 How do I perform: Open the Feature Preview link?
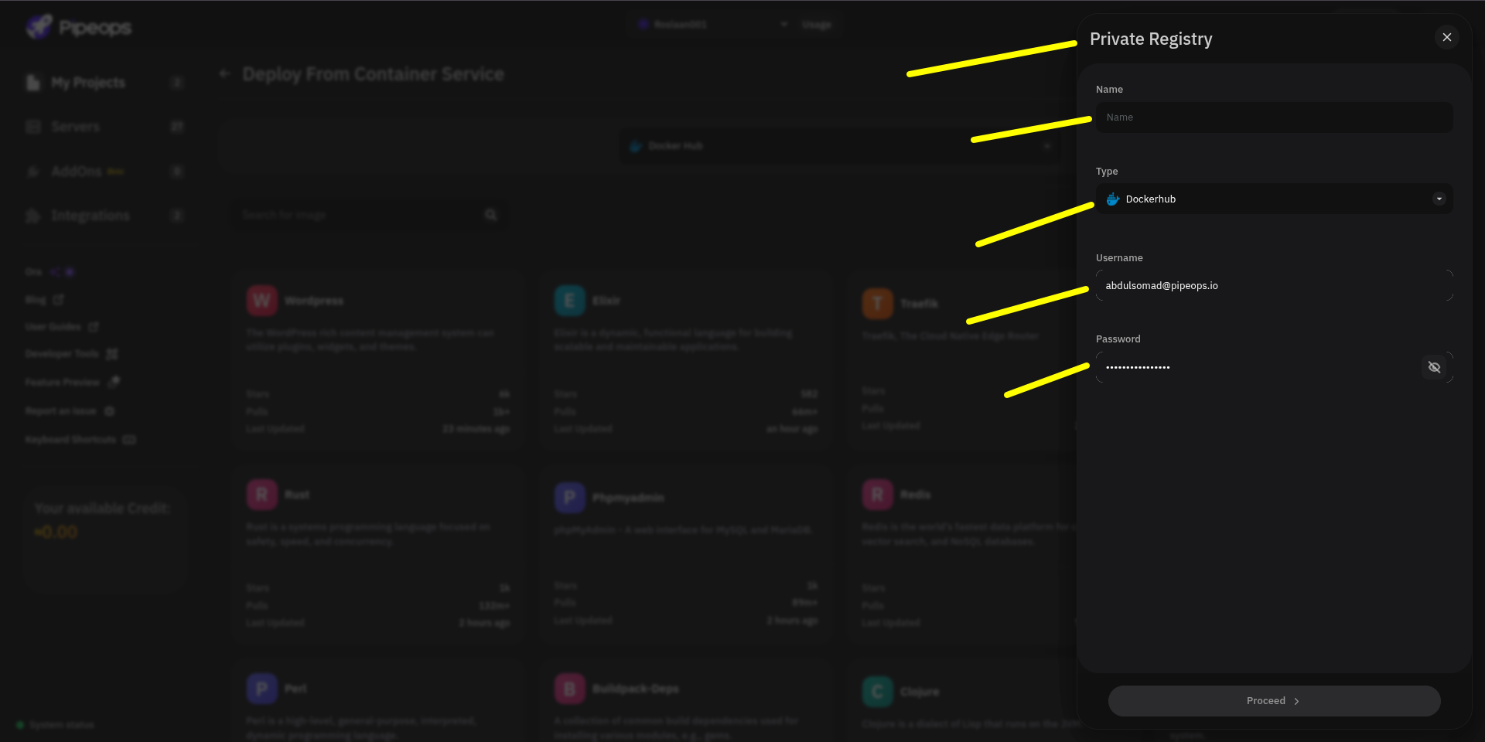pos(72,383)
